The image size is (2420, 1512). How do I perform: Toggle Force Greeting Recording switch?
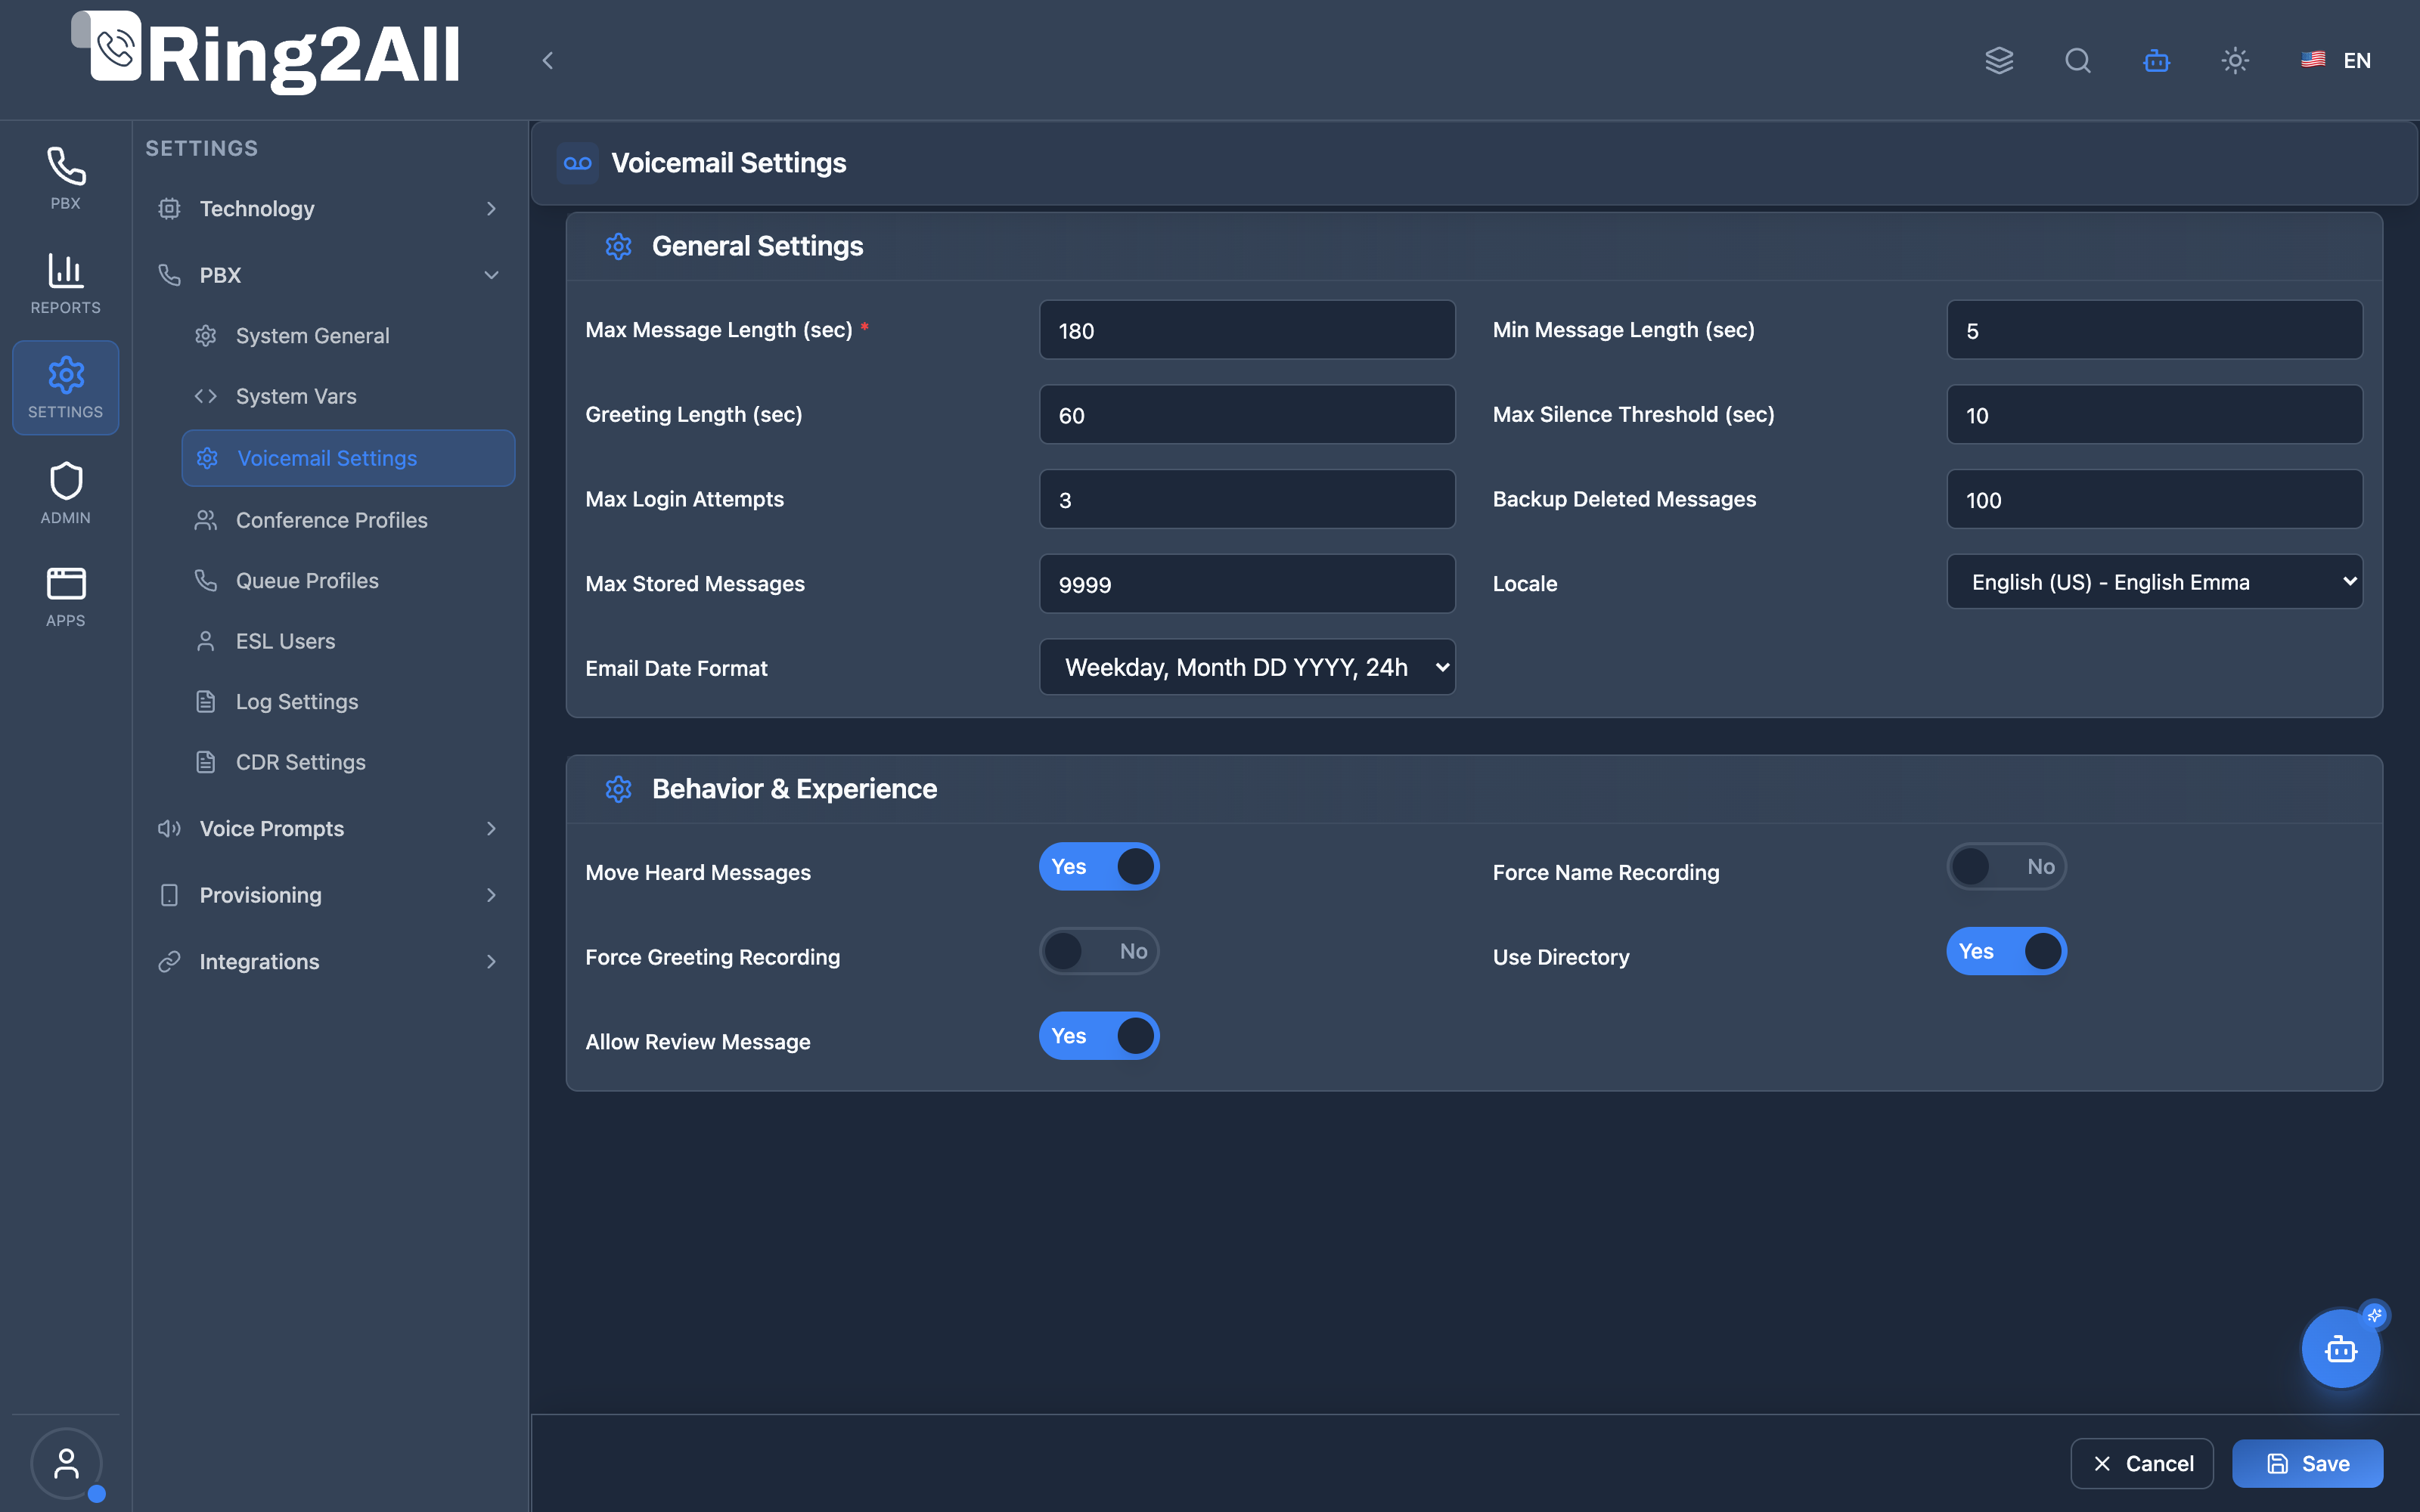coord(1099,951)
